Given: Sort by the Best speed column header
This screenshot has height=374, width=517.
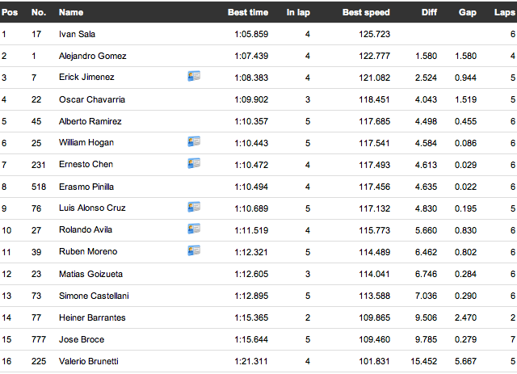Looking at the screenshot, I should click(366, 12).
